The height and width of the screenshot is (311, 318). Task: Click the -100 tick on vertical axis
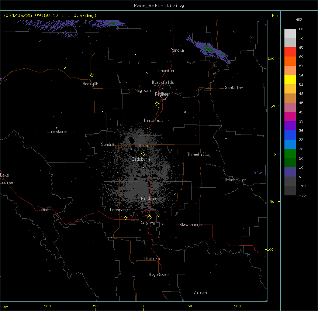(270, 249)
